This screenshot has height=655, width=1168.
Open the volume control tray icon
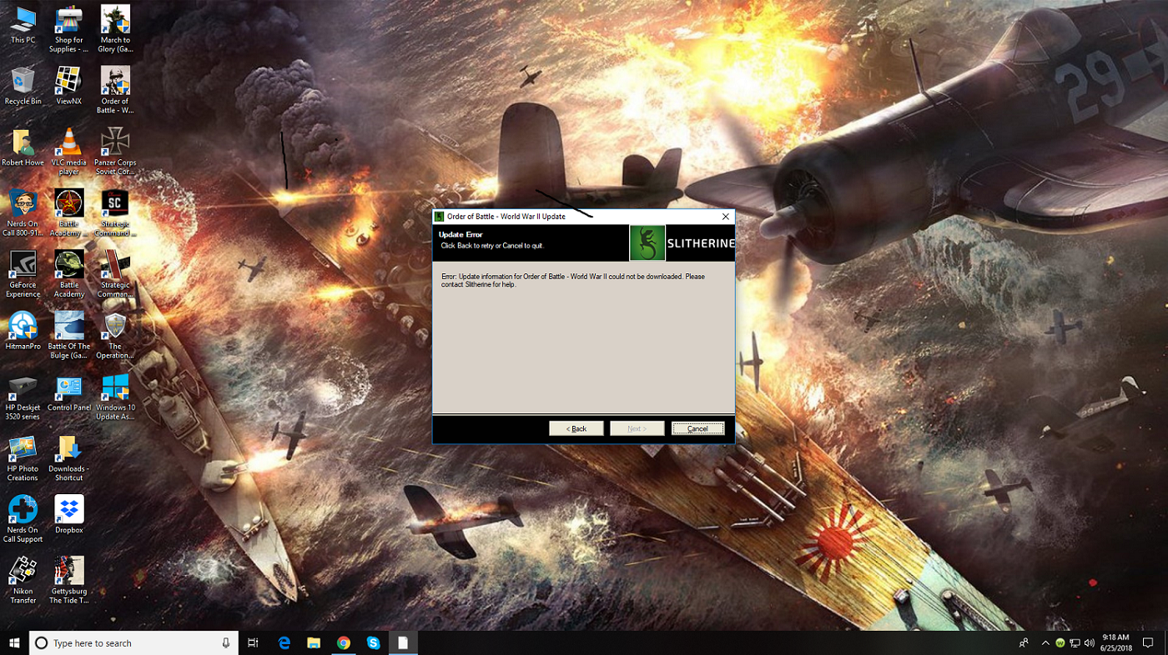click(1089, 643)
